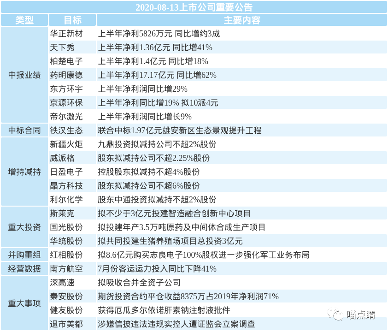Click text 联合中标1.97亿元雄安新区生态景观提升工程
Image resolution: width=388 pixels, height=332 pixels.
click(x=179, y=130)
